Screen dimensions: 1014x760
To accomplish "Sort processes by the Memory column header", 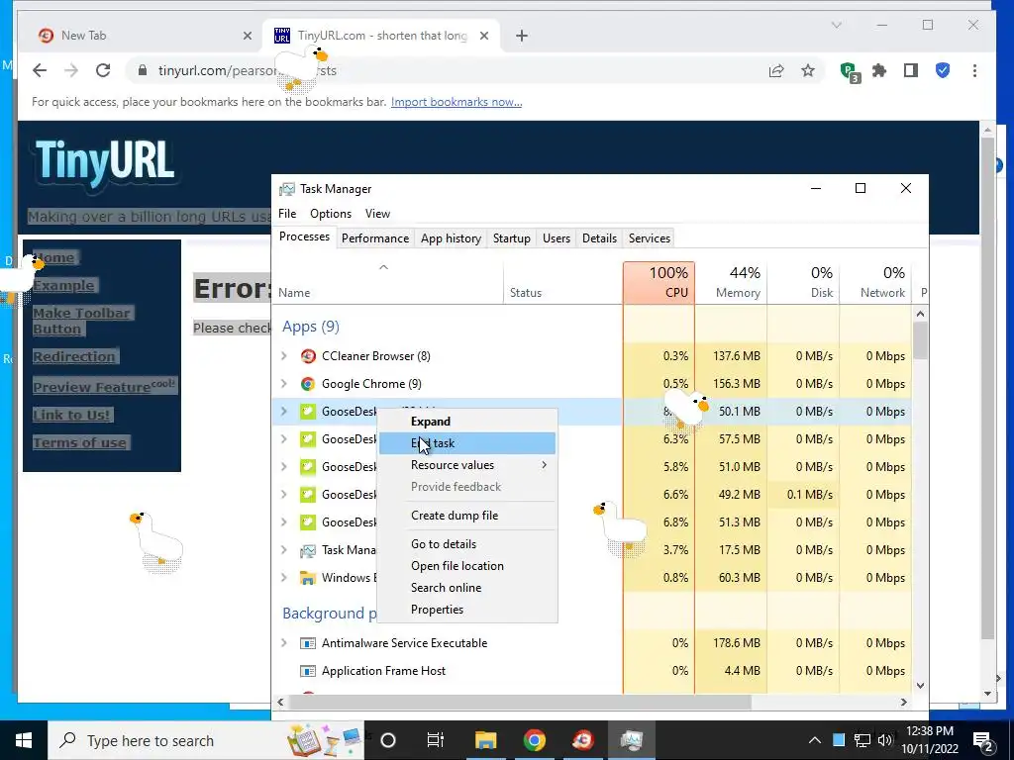I will click(x=731, y=282).
